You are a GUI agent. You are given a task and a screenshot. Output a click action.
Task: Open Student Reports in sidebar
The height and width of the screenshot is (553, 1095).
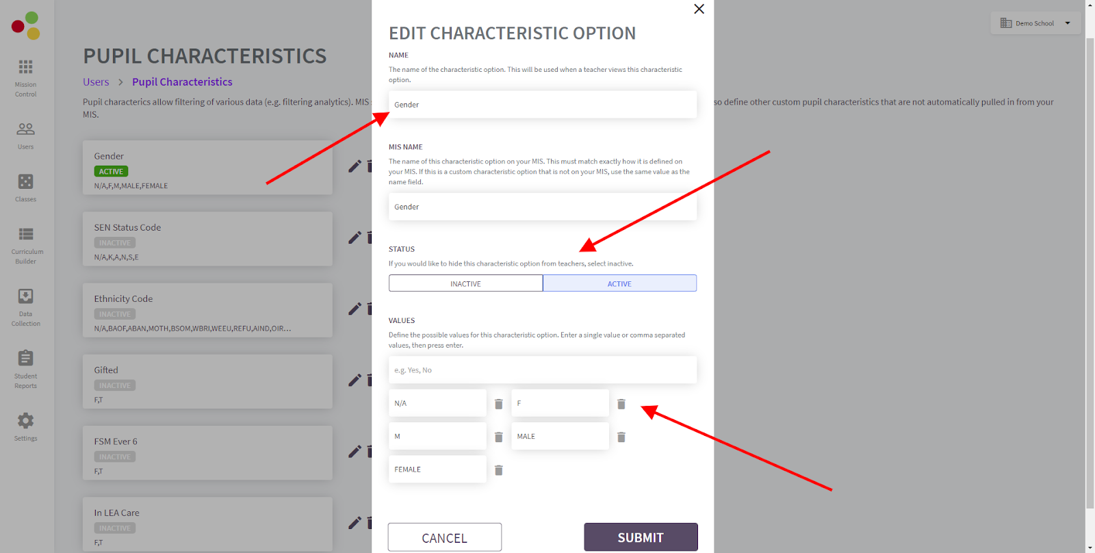[26, 370]
